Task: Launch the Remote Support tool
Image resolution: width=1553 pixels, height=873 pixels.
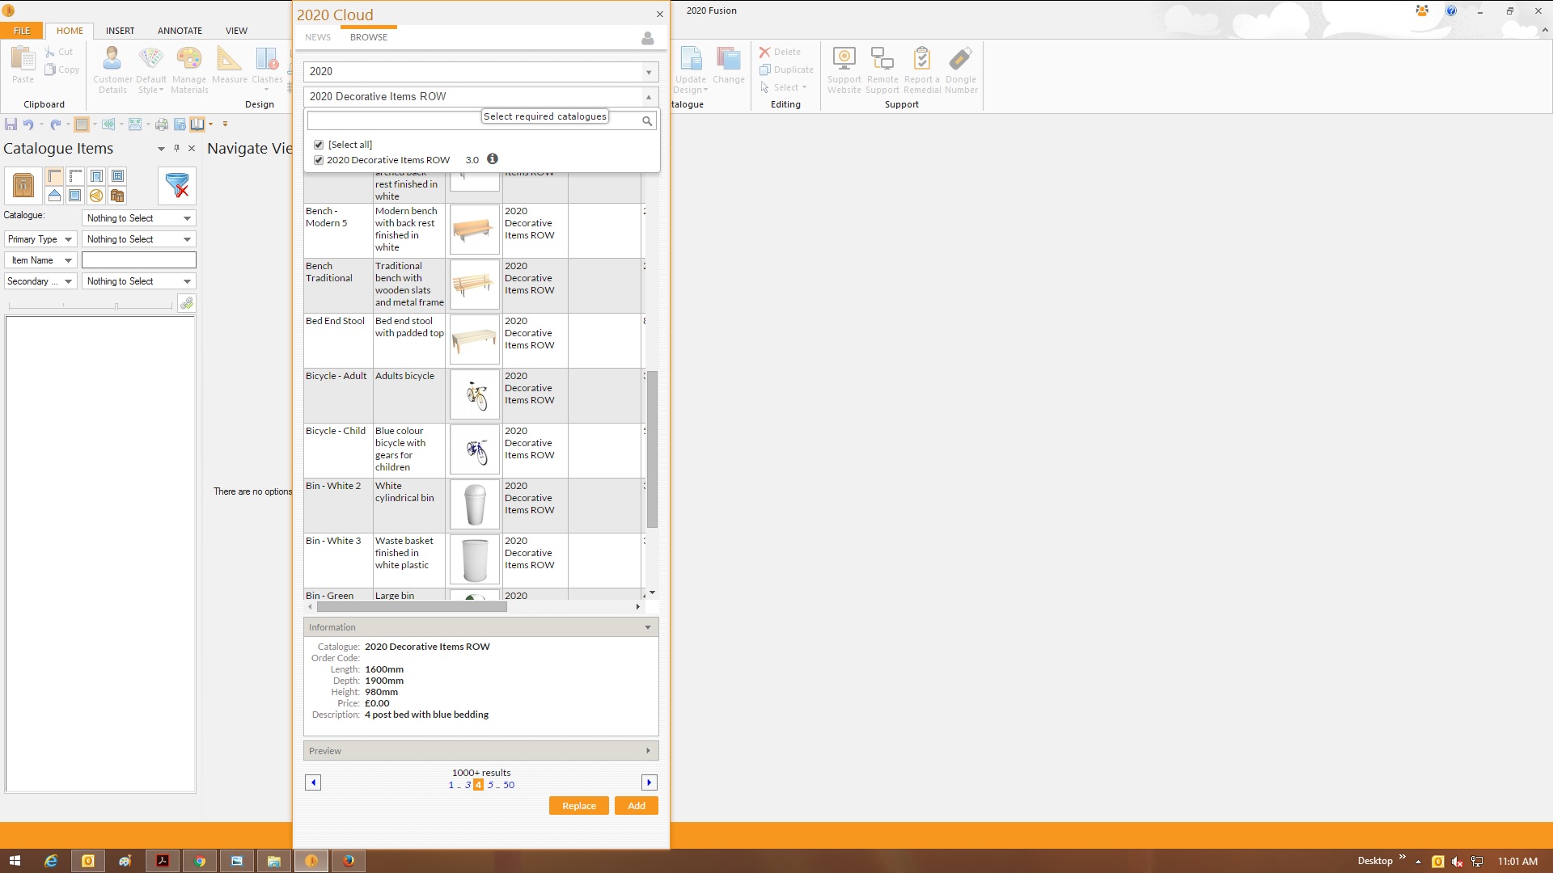Action: click(x=882, y=70)
